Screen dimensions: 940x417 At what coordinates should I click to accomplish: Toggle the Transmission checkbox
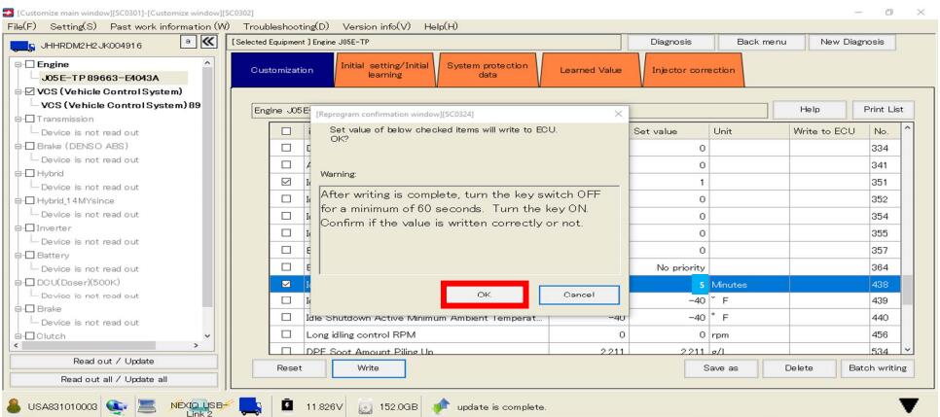point(30,119)
